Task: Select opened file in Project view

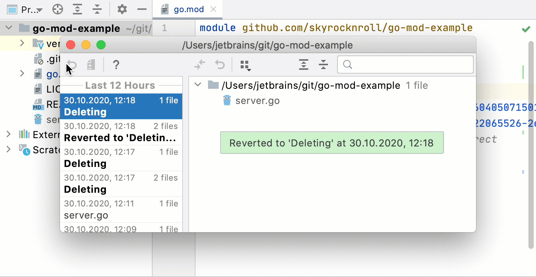Action: (57, 9)
